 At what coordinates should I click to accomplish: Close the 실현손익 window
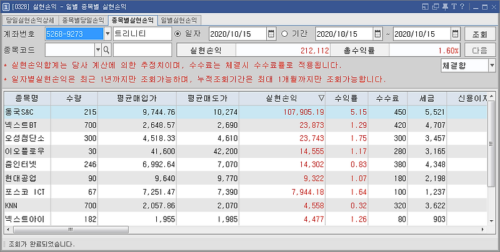coord(494,7)
